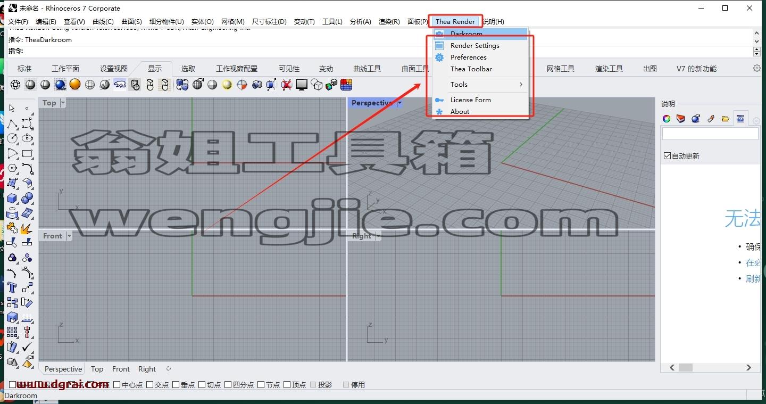
Task: Choose Thea Toolbar menu entry
Action: click(480, 69)
